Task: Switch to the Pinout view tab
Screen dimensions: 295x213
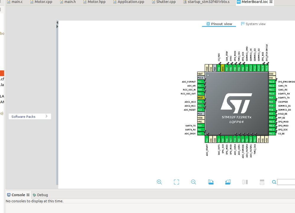Action: 219,24
